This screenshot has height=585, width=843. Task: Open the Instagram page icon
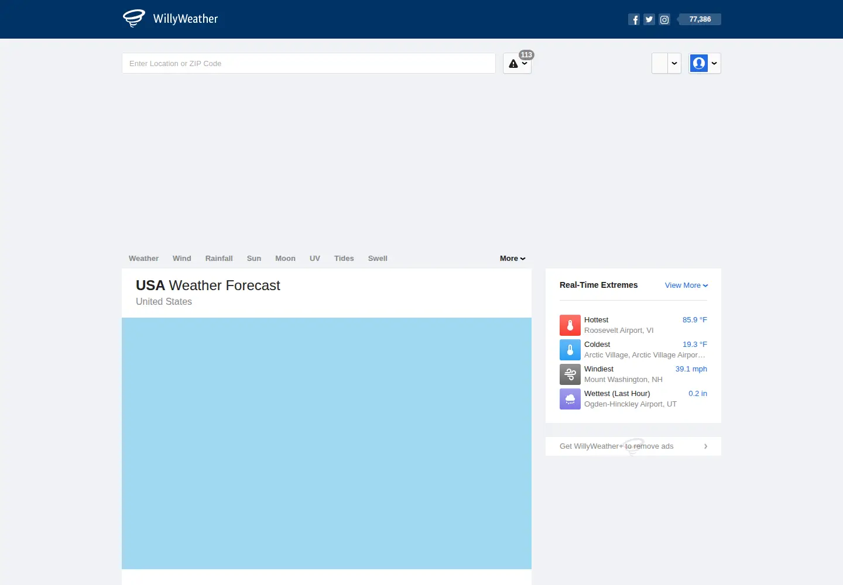point(664,19)
